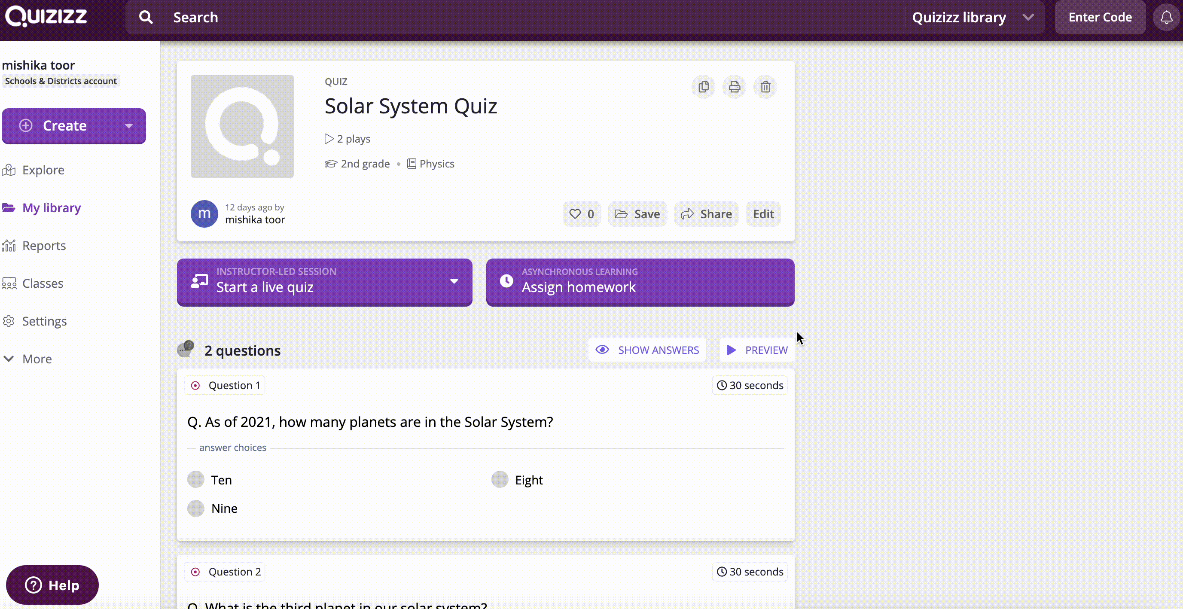Select Question 2 radio button indicator

(196, 572)
